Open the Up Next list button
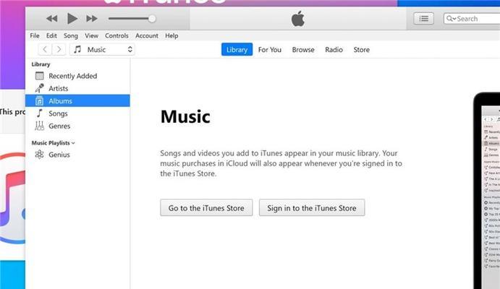The image size is (500, 289). 423,19
